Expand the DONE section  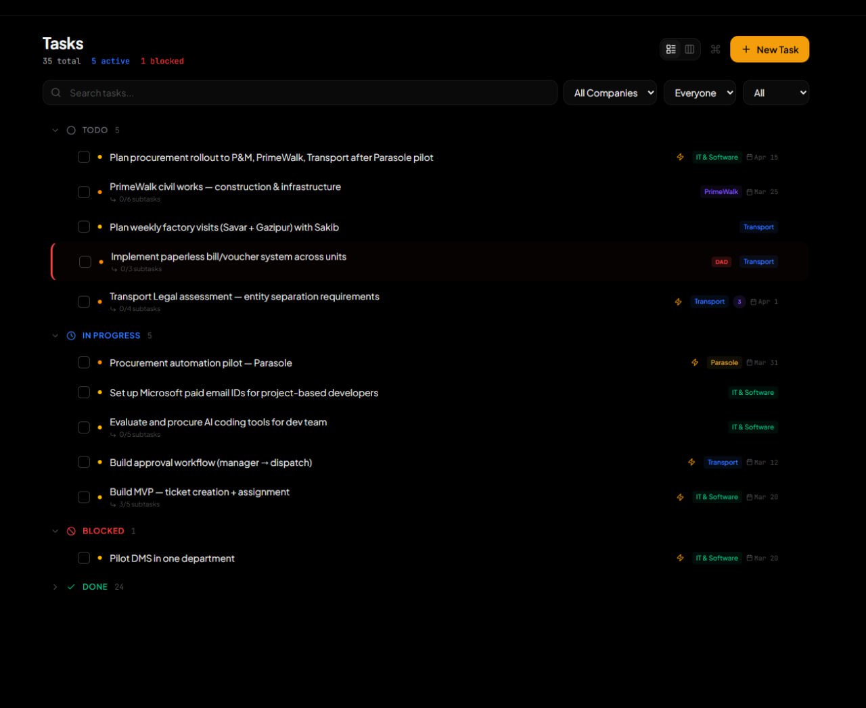pos(55,587)
